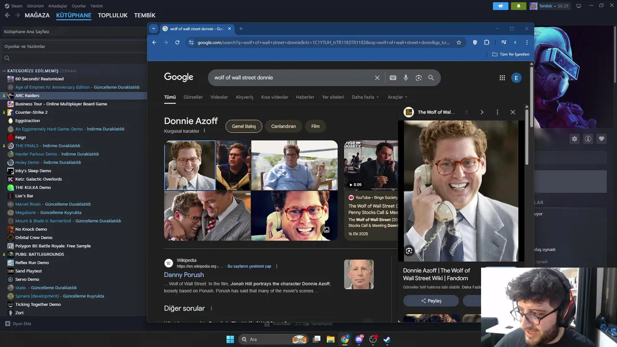Click the Google search magnifier button

coord(431,78)
